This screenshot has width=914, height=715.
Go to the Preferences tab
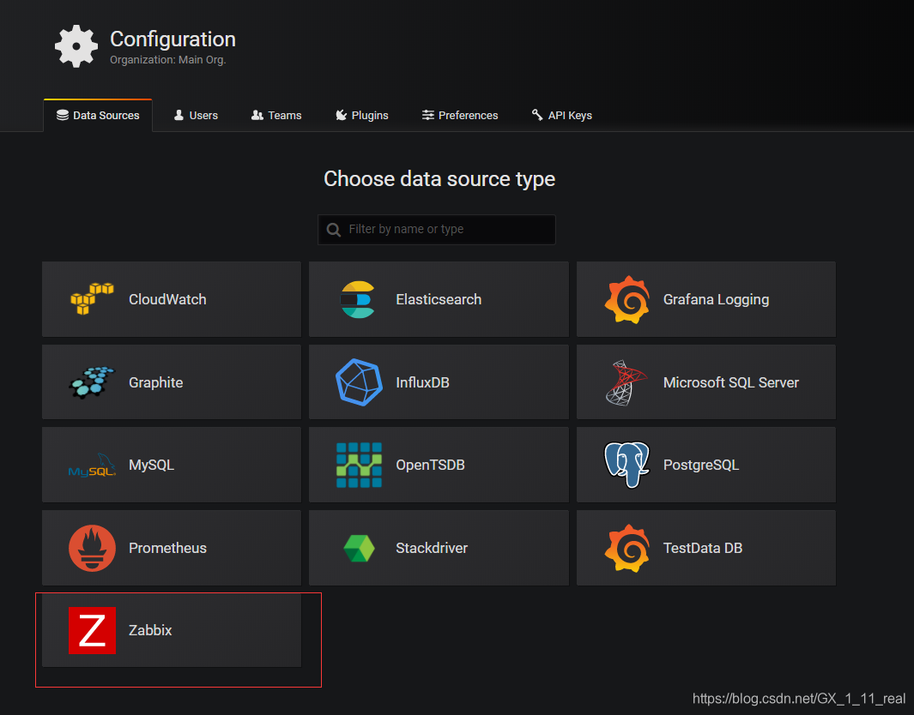point(460,115)
